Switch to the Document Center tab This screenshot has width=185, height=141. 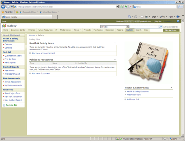(x=18, y=30)
